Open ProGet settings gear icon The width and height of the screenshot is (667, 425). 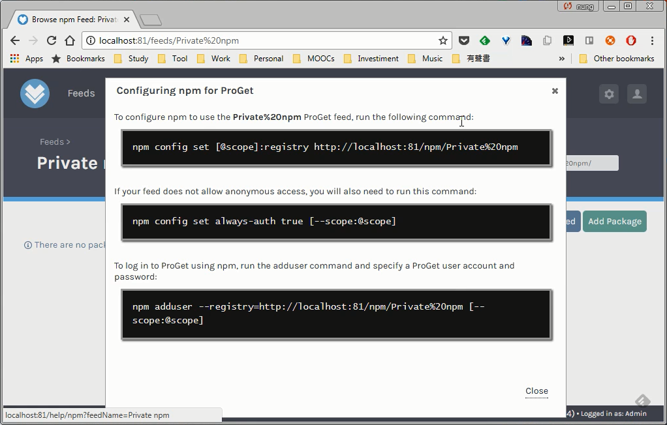pos(609,94)
